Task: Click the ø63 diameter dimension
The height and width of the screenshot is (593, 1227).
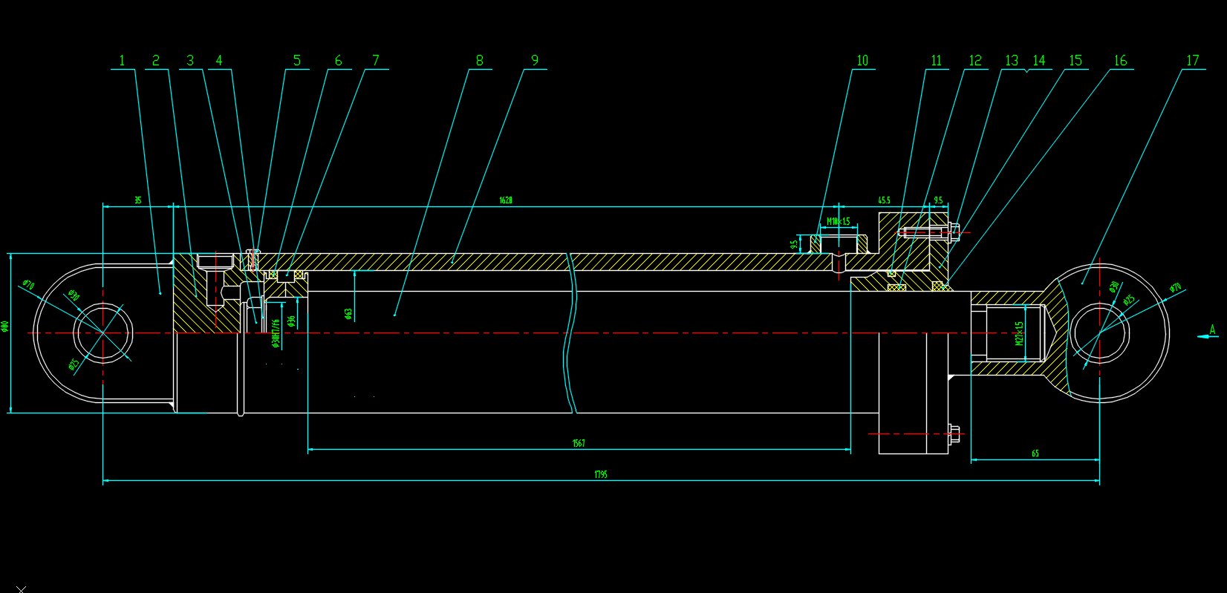Action: 348,313
